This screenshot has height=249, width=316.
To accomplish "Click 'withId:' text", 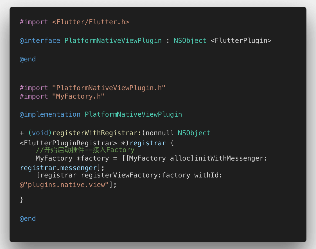I will [x=208, y=175].
